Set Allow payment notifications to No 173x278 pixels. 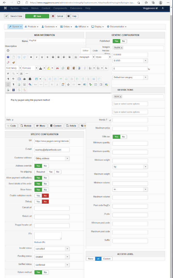click(45, 178)
